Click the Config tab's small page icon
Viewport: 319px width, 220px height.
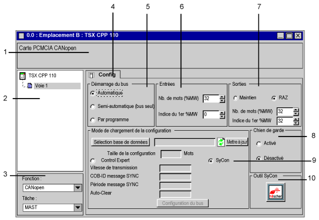pos(92,75)
